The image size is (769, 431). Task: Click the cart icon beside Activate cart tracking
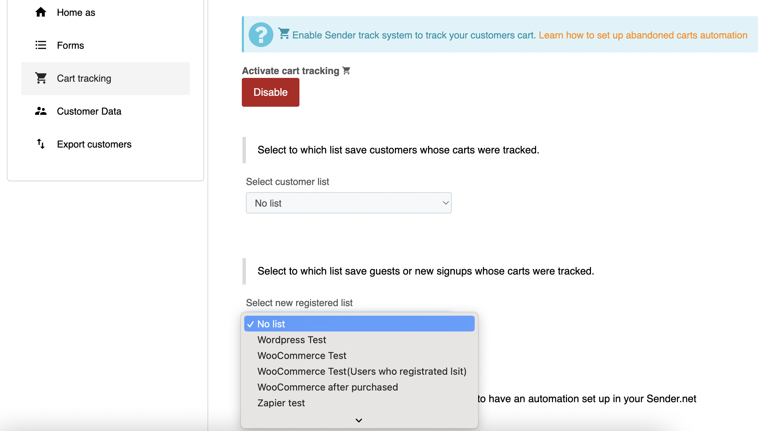pyautogui.click(x=346, y=71)
